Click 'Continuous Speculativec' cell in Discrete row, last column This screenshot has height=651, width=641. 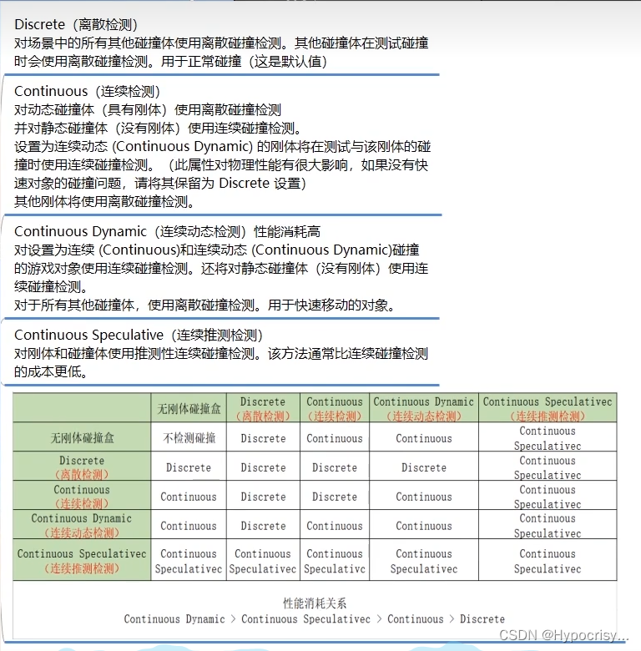coord(548,467)
